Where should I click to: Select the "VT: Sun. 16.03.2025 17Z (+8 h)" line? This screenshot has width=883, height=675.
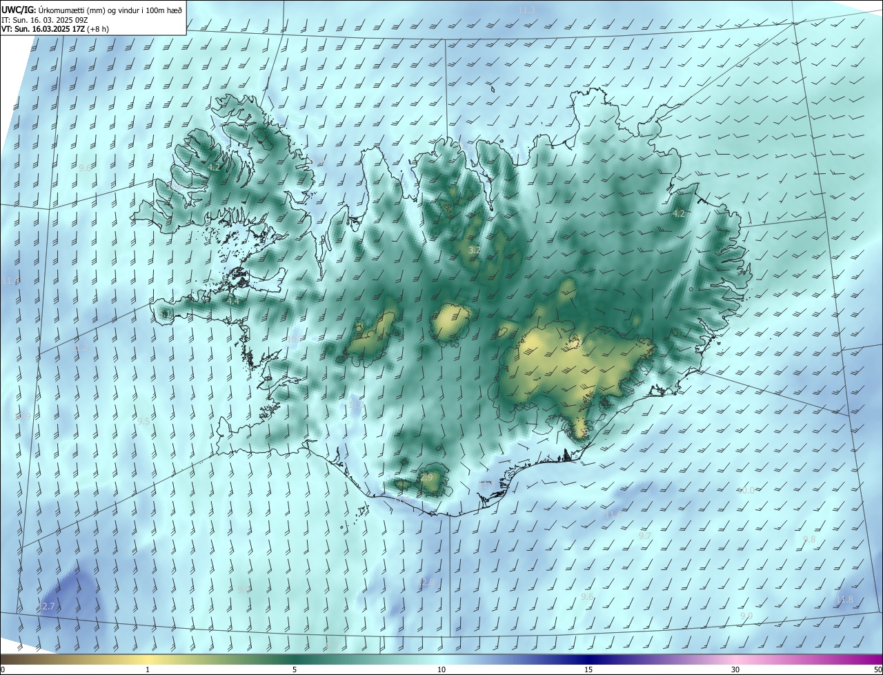point(54,29)
